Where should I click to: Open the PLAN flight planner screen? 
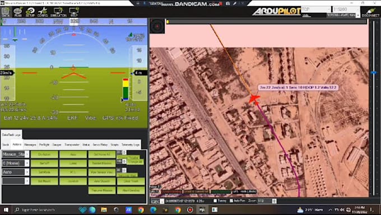[18, 12]
